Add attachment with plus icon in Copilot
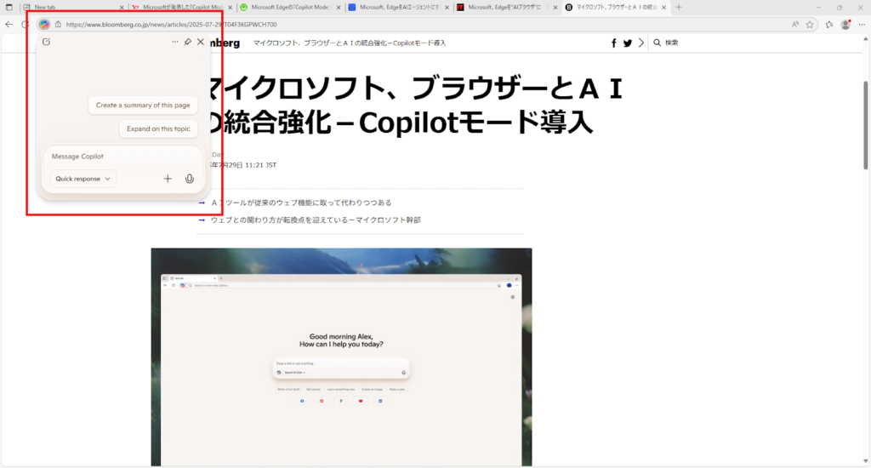 click(x=168, y=179)
